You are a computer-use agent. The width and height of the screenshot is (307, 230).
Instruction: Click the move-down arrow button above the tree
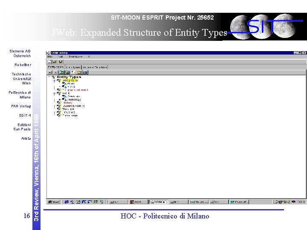tap(55, 72)
